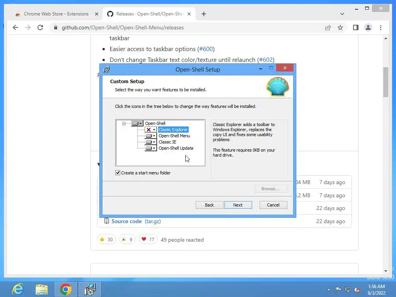The height and width of the screenshot is (297, 396).
Task: Click page scrollbar up arrow
Action: 386,38
